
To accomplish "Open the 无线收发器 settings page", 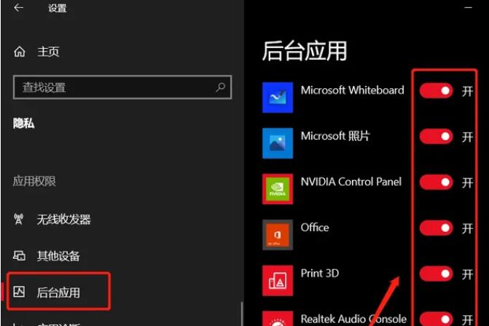I will (x=63, y=220).
